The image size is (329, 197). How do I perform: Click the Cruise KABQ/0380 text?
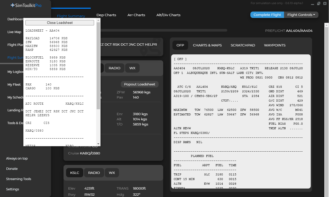[84, 153]
